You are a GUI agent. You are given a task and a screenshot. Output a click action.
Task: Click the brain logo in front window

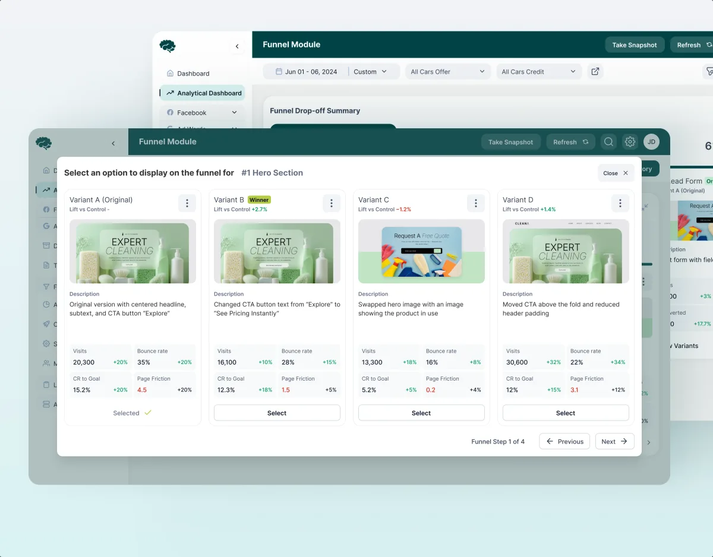[43, 143]
